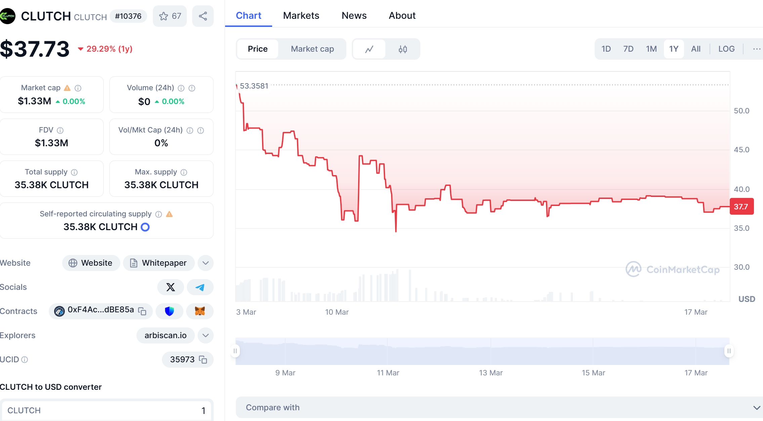The image size is (763, 421).
Task: Open the share button
Action: tap(203, 16)
